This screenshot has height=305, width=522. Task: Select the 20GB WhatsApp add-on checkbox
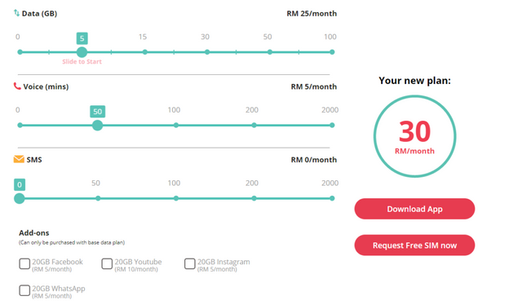(24, 290)
